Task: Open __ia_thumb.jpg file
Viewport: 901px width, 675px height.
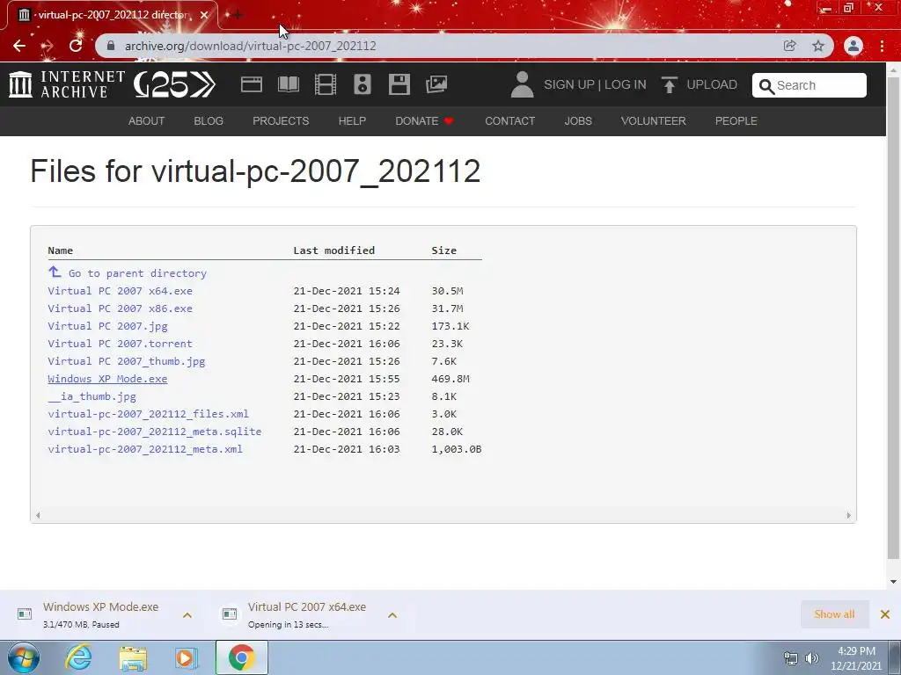Action: tap(92, 396)
